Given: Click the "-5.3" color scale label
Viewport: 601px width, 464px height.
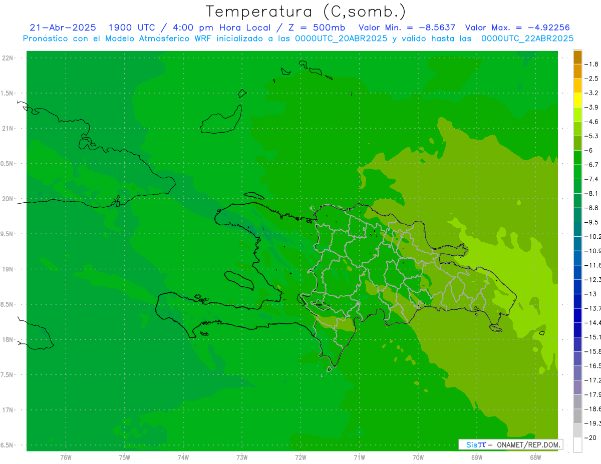Looking at the screenshot, I should pyautogui.click(x=591, y=136).
